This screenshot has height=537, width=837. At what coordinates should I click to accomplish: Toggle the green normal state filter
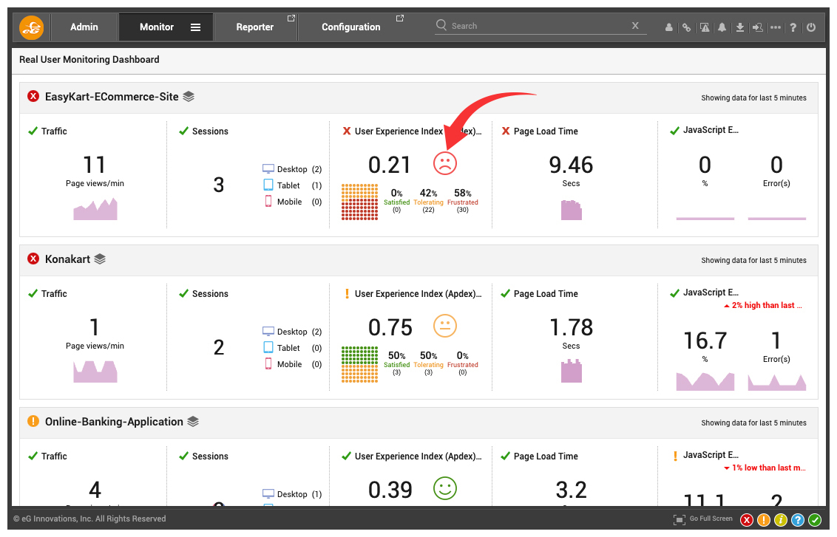pyautogui.click(x=815, y=520)
